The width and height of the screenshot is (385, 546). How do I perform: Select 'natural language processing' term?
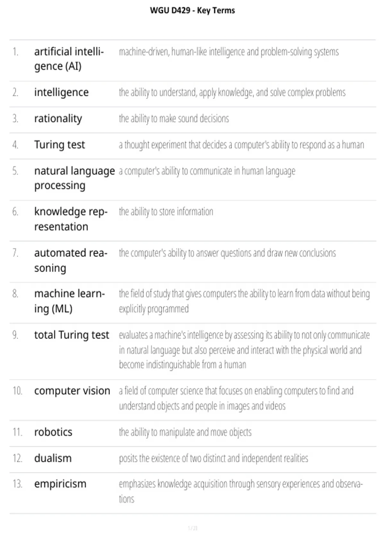click(x=74, y=178)
